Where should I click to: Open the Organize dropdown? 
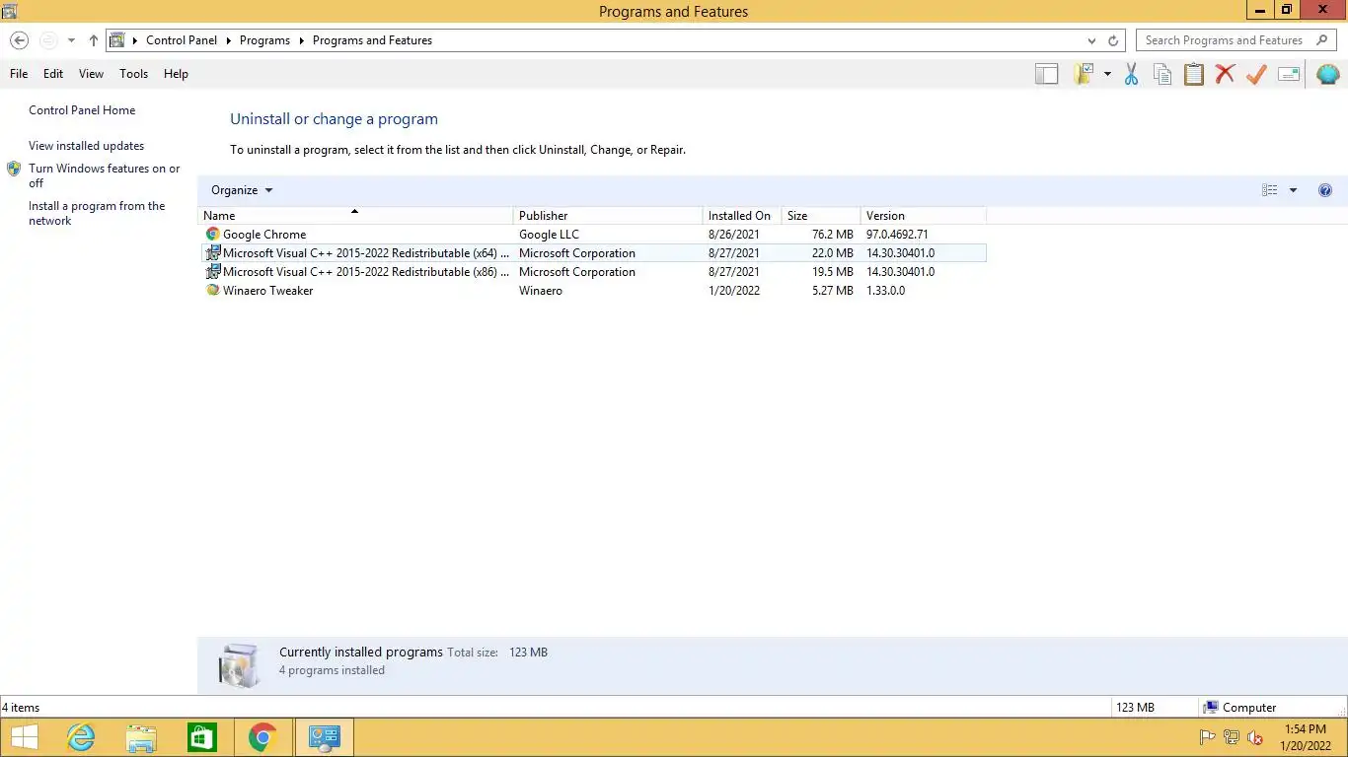point(241,190)
